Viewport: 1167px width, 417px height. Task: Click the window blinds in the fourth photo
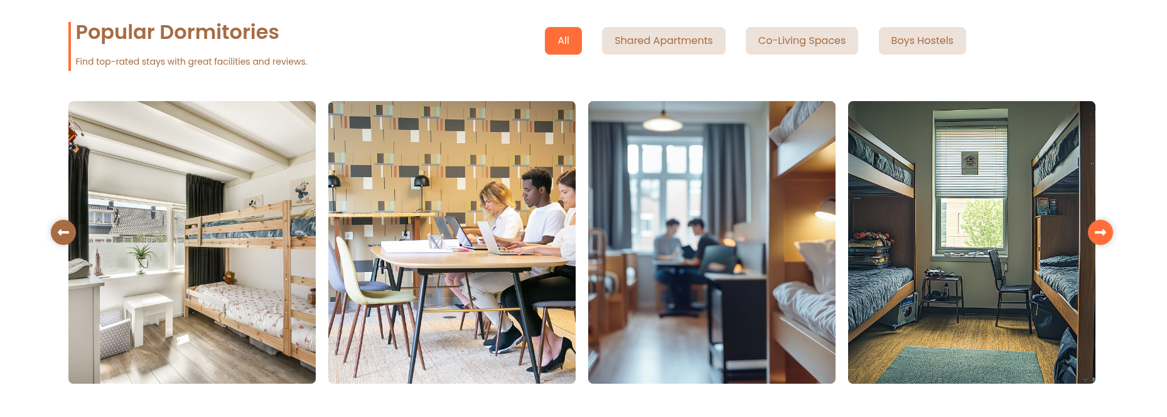click(x=970, y=161)
